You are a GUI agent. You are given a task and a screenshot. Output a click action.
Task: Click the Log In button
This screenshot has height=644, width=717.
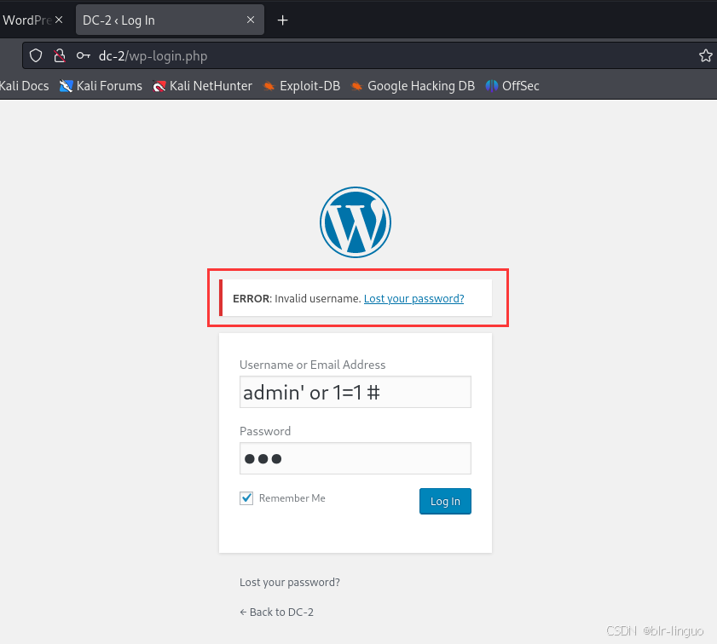coord(445,501)
